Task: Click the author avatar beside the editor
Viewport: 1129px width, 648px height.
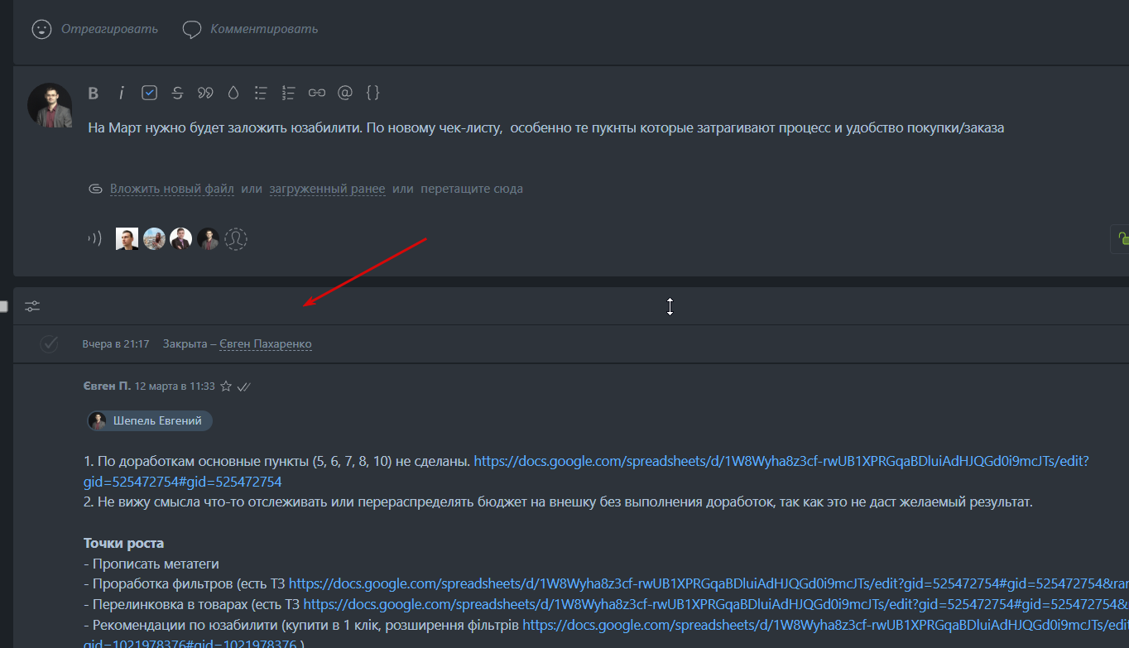Action: click(50, 105)
